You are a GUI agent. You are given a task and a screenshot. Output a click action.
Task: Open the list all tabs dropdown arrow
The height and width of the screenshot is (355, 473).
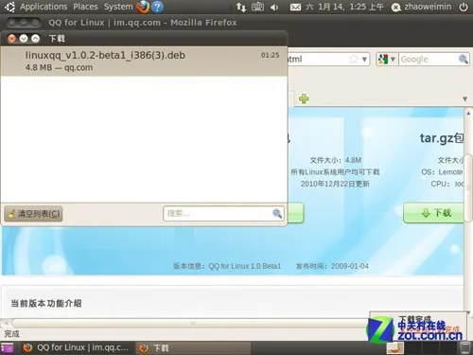click(x=464, y=99)
